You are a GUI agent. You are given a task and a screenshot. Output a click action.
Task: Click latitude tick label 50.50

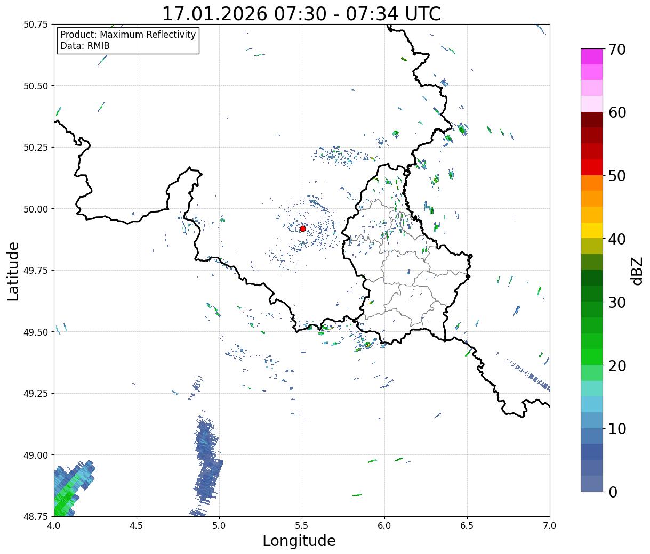pyautogui.click(x=36, y=86)
